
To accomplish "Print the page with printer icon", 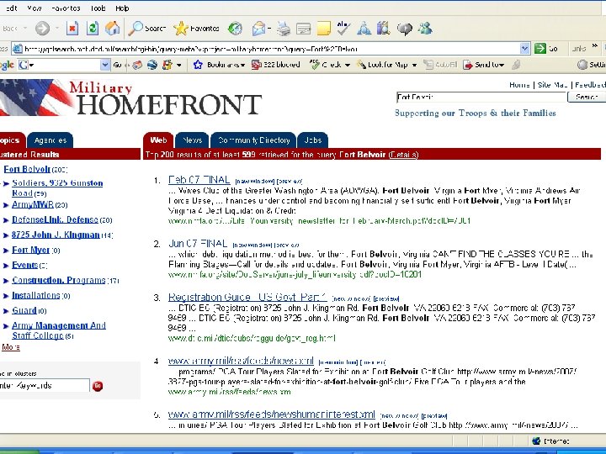I will (284, 29).
